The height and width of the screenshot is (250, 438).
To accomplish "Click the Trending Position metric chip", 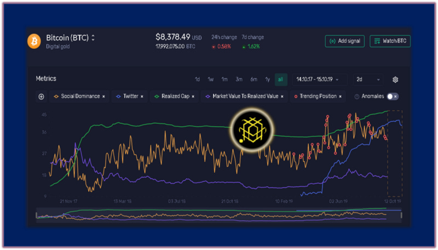I will pyautogui.click(x=318, y=96).
